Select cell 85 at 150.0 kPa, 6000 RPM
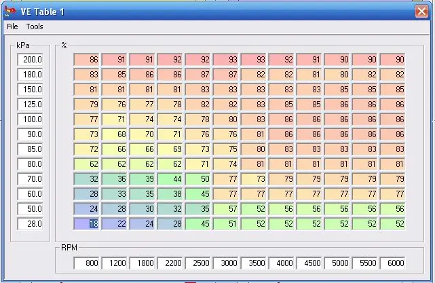The height and width of the screenshot is (283, 435). pyautogui.click(x=392, y=90)
